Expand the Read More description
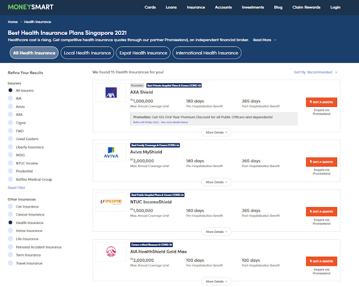The height and width of the screenshot is (287, 359). point(265,40)
